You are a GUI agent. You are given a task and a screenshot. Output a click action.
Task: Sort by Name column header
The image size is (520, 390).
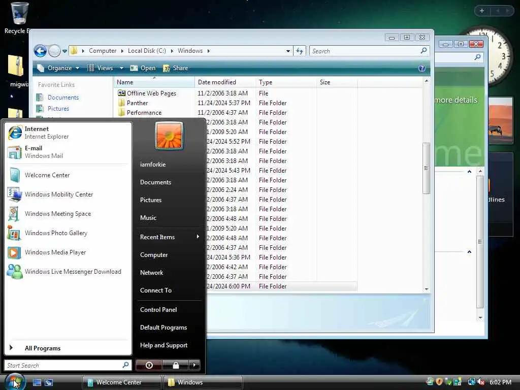point(154,82)
